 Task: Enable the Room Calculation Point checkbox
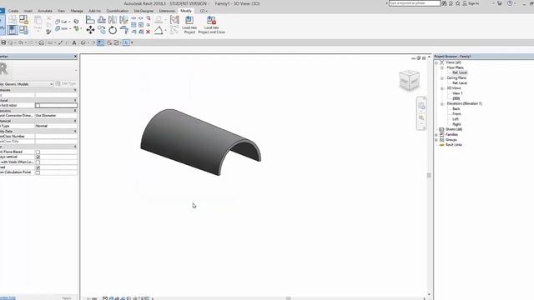[x=38, y=172]
